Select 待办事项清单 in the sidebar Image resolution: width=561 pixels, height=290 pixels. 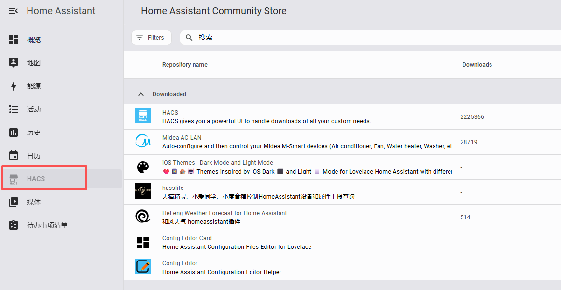click(x=47, y=225)
